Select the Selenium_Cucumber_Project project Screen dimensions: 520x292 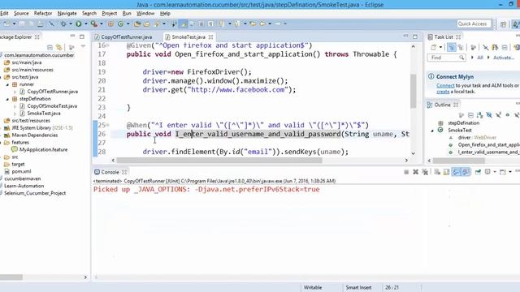point(35,193)
